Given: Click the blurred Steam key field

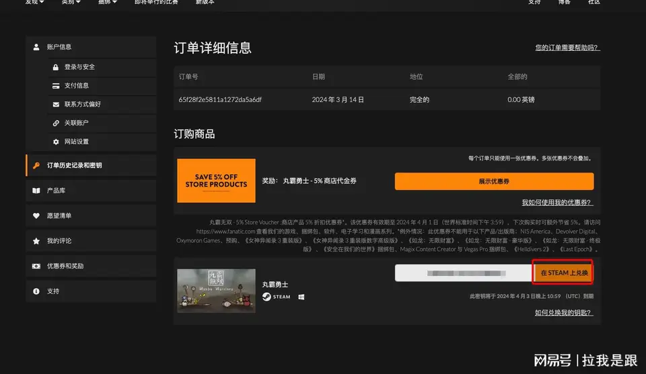Looking at the screenshot, I should click(x=464, y=273).
